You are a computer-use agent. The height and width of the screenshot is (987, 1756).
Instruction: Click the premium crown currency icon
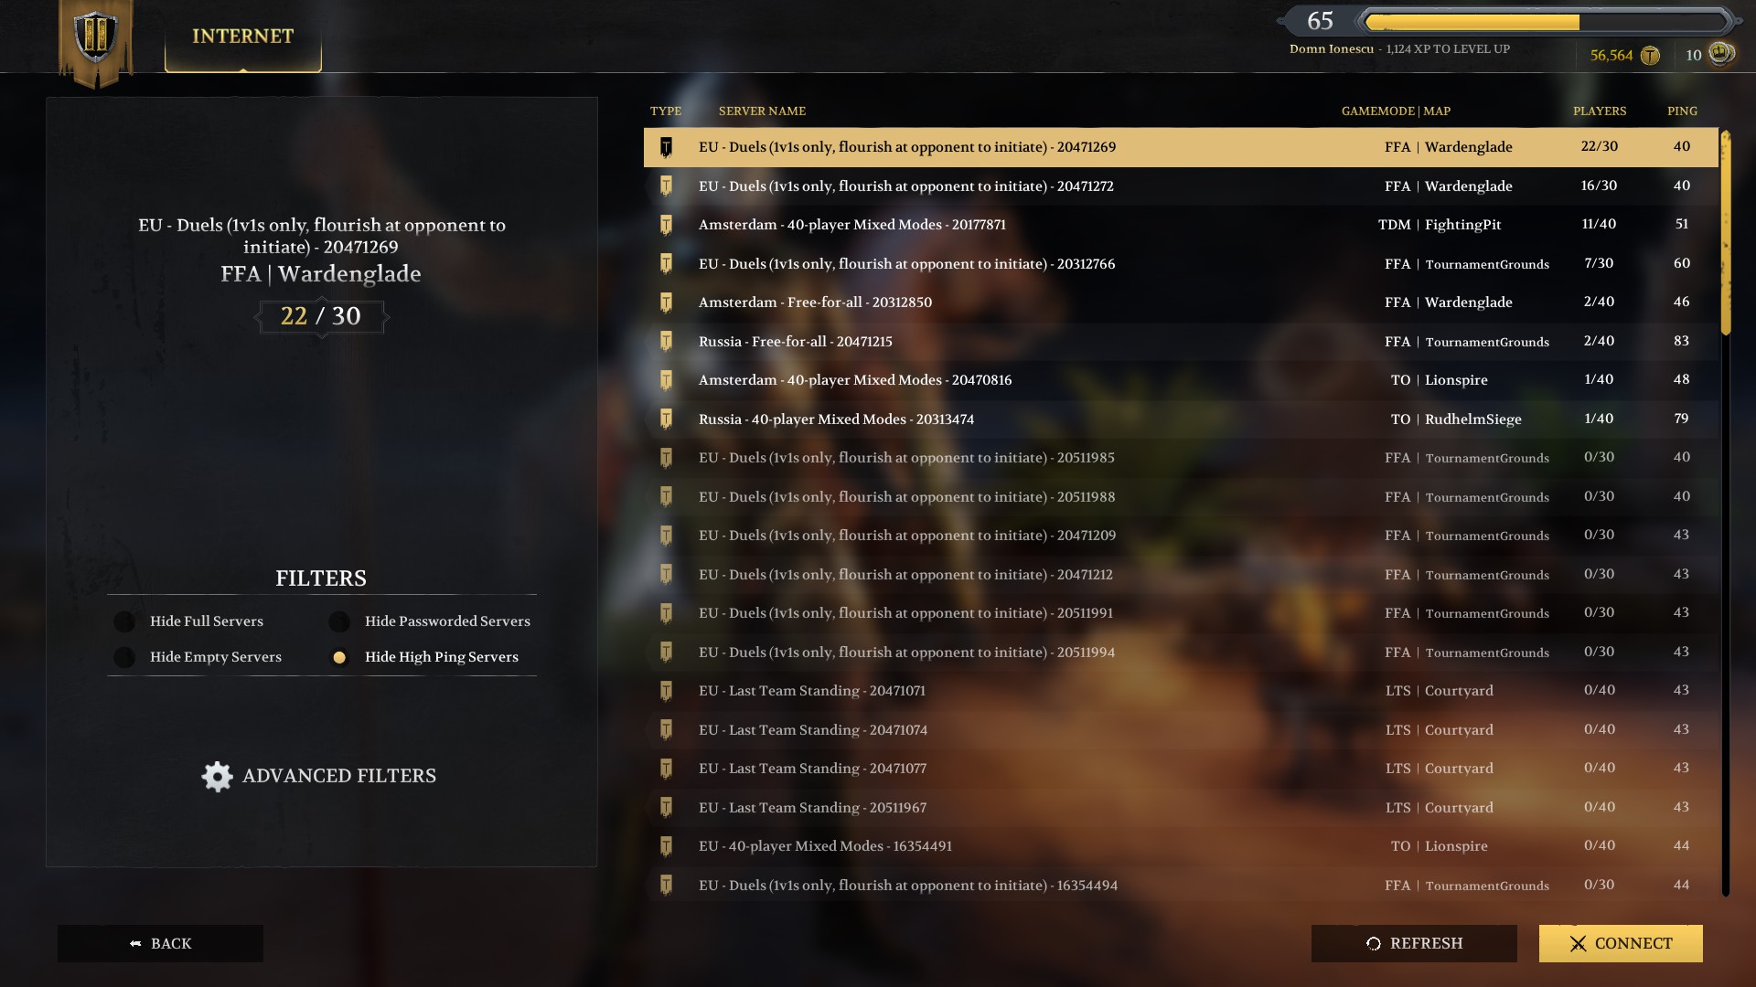tap(1721, 53)
